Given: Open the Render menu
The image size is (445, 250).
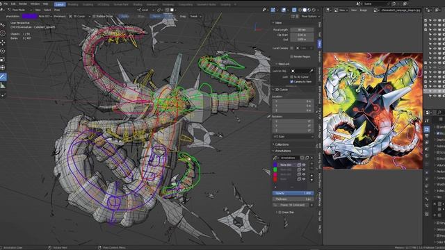Looking at the screenshot, I should pos(23,4).
